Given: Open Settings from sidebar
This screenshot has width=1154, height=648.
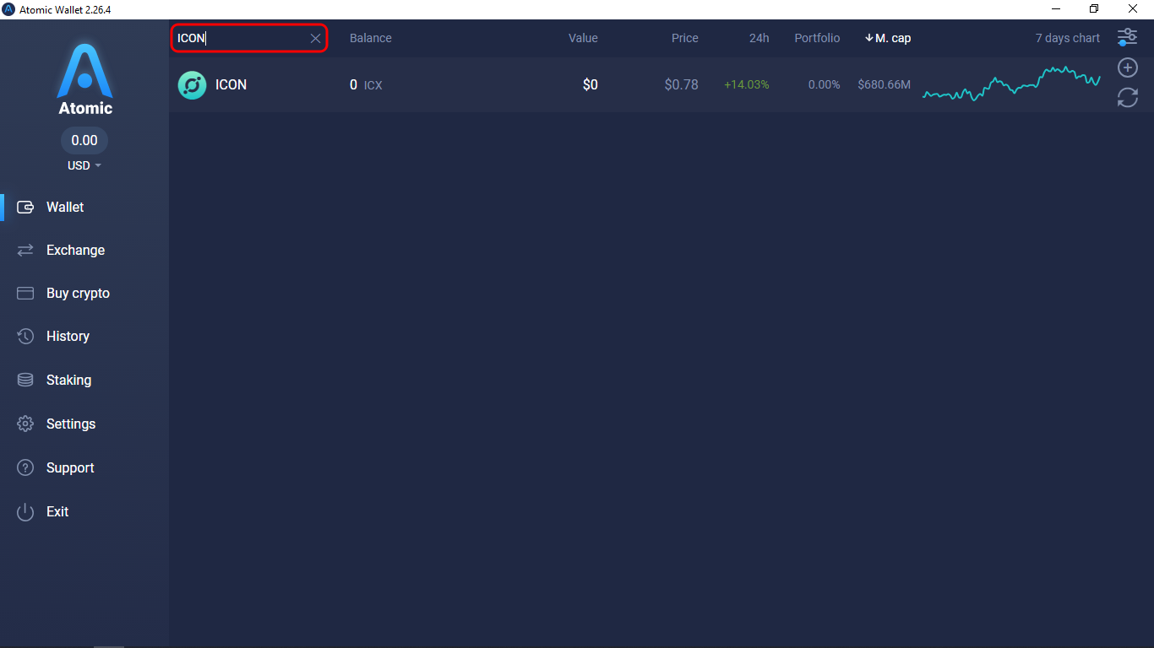Looking at the screenshot, I should (71, 424).
